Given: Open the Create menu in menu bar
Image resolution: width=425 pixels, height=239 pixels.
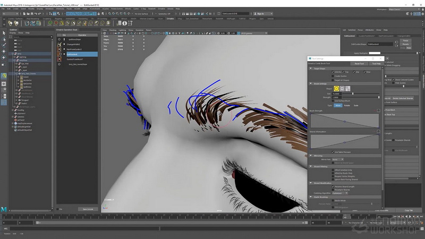Looking at the screenshot, I should 16,8.
